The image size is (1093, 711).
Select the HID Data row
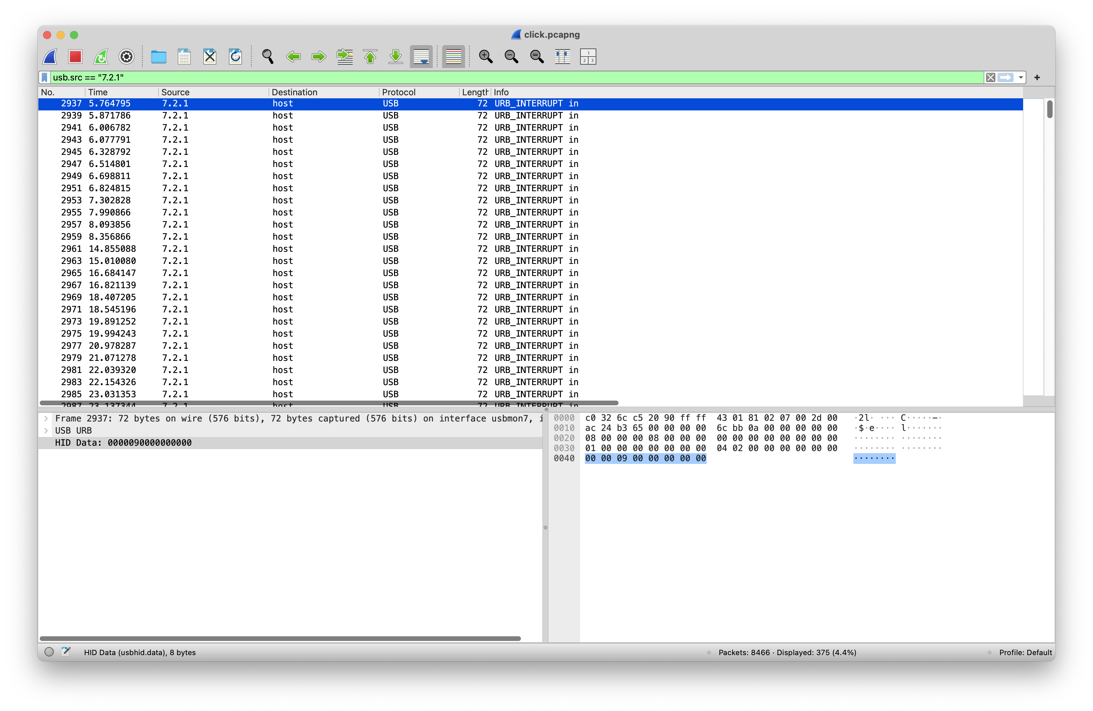pyautogui.click(x=290, y=443)
